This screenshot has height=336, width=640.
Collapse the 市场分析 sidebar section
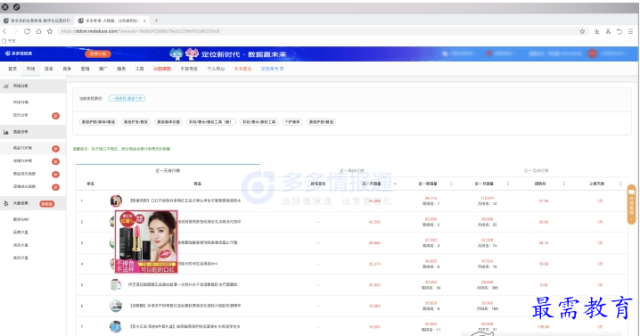point(33,86)
